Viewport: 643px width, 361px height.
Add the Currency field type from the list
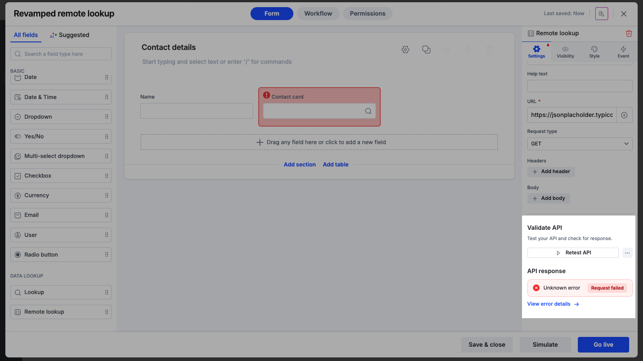coord(61,195)
